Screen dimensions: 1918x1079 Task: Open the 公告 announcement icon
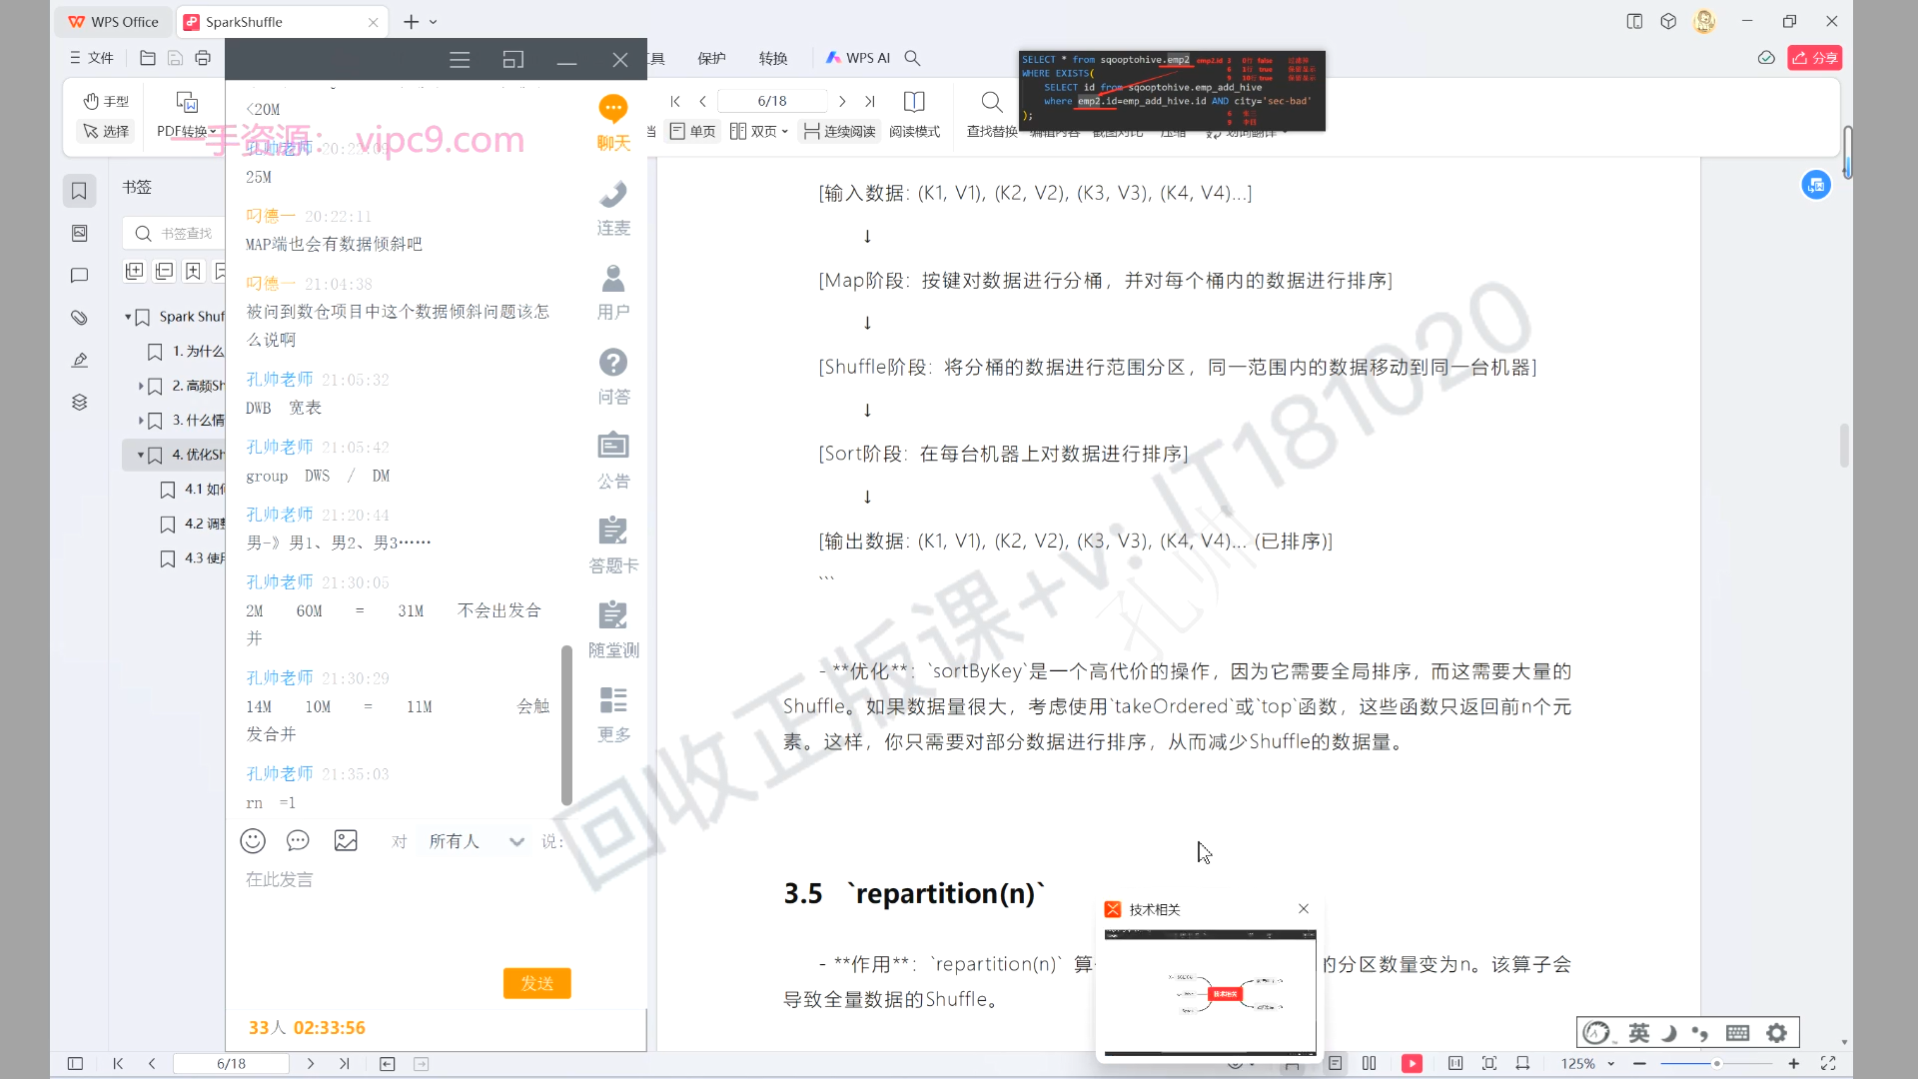[612, 447]
